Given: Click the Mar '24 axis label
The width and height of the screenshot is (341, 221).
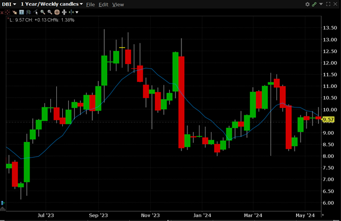Looking at the screenshot, I should click(x=253, y=216).
